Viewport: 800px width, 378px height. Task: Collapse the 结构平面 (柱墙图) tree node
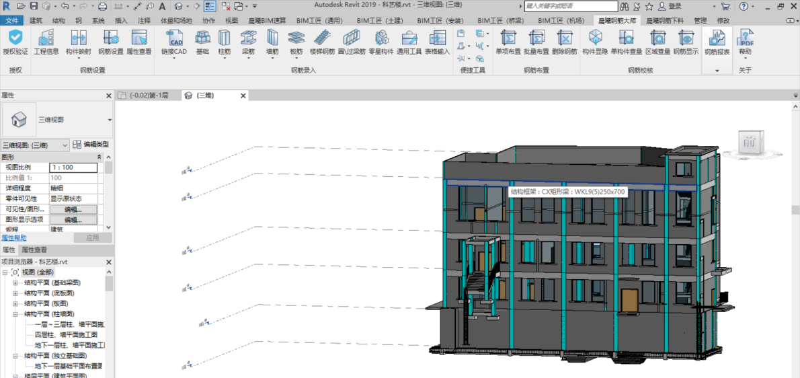[15, 314]
